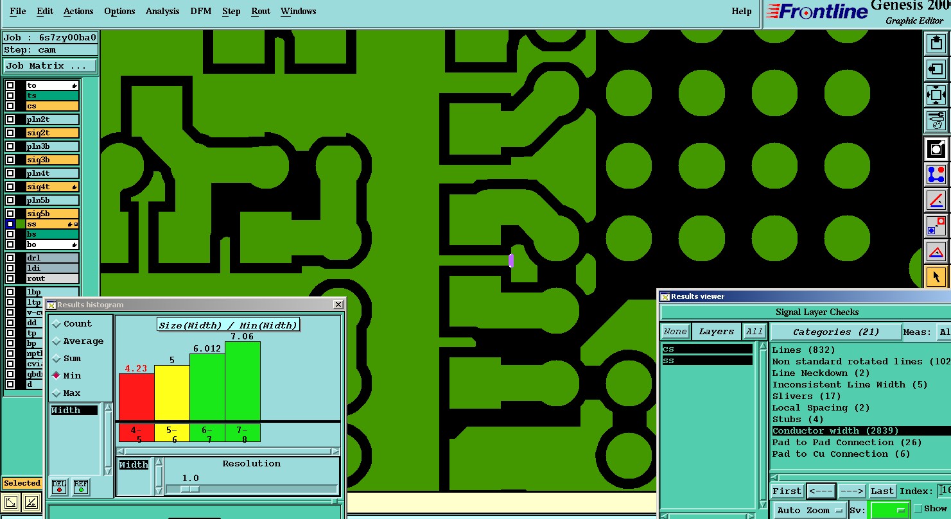Open the Sv green severity dropdown
The image size is (951, 519).
coord(889,511)
